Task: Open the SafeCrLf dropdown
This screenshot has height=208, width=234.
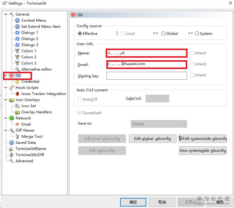Action: click(x=157, y=99)
